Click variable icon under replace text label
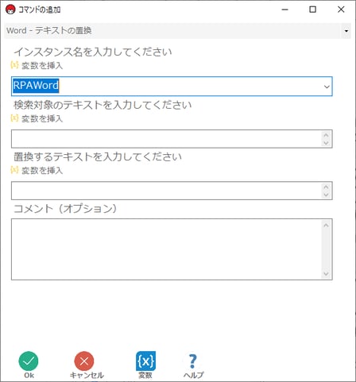The height and width of the screenshot is (382, 356). [14, 170]
